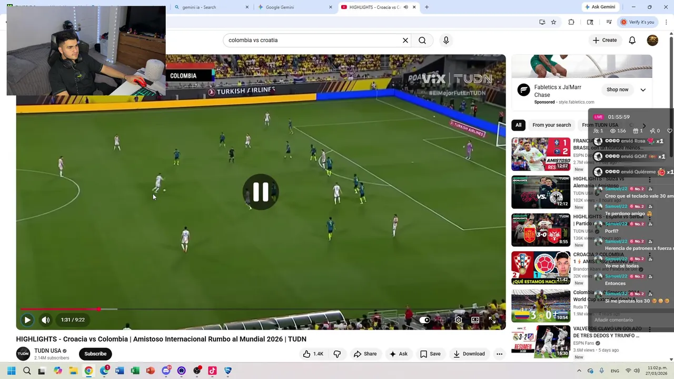Image resolution: width=674 pixels, height=379 pixels.
Task: Open YouTube account avatar menu
Action: (x=652, y=40)
